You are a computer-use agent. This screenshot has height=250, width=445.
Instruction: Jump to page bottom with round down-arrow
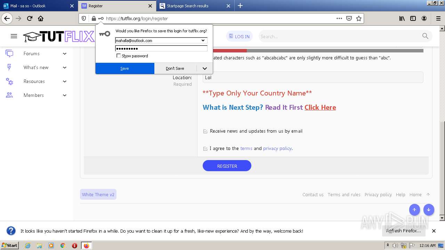point(429,210)
